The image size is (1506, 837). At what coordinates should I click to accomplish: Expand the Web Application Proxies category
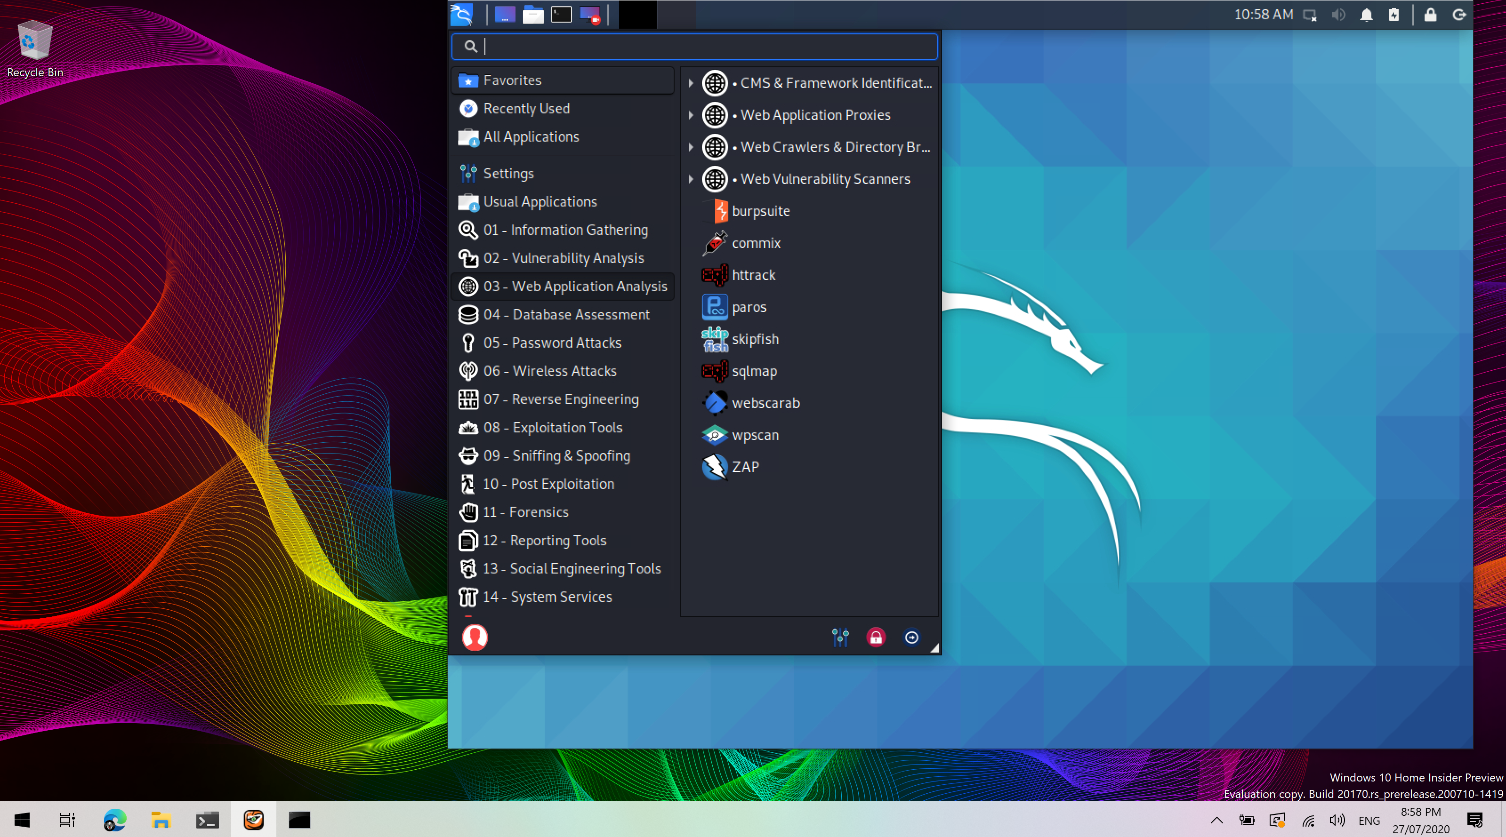click(x=691, y=115)
